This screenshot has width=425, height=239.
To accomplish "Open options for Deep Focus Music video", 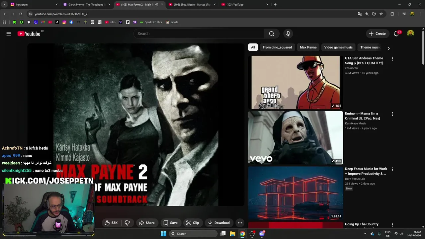I will pos(392,169).
